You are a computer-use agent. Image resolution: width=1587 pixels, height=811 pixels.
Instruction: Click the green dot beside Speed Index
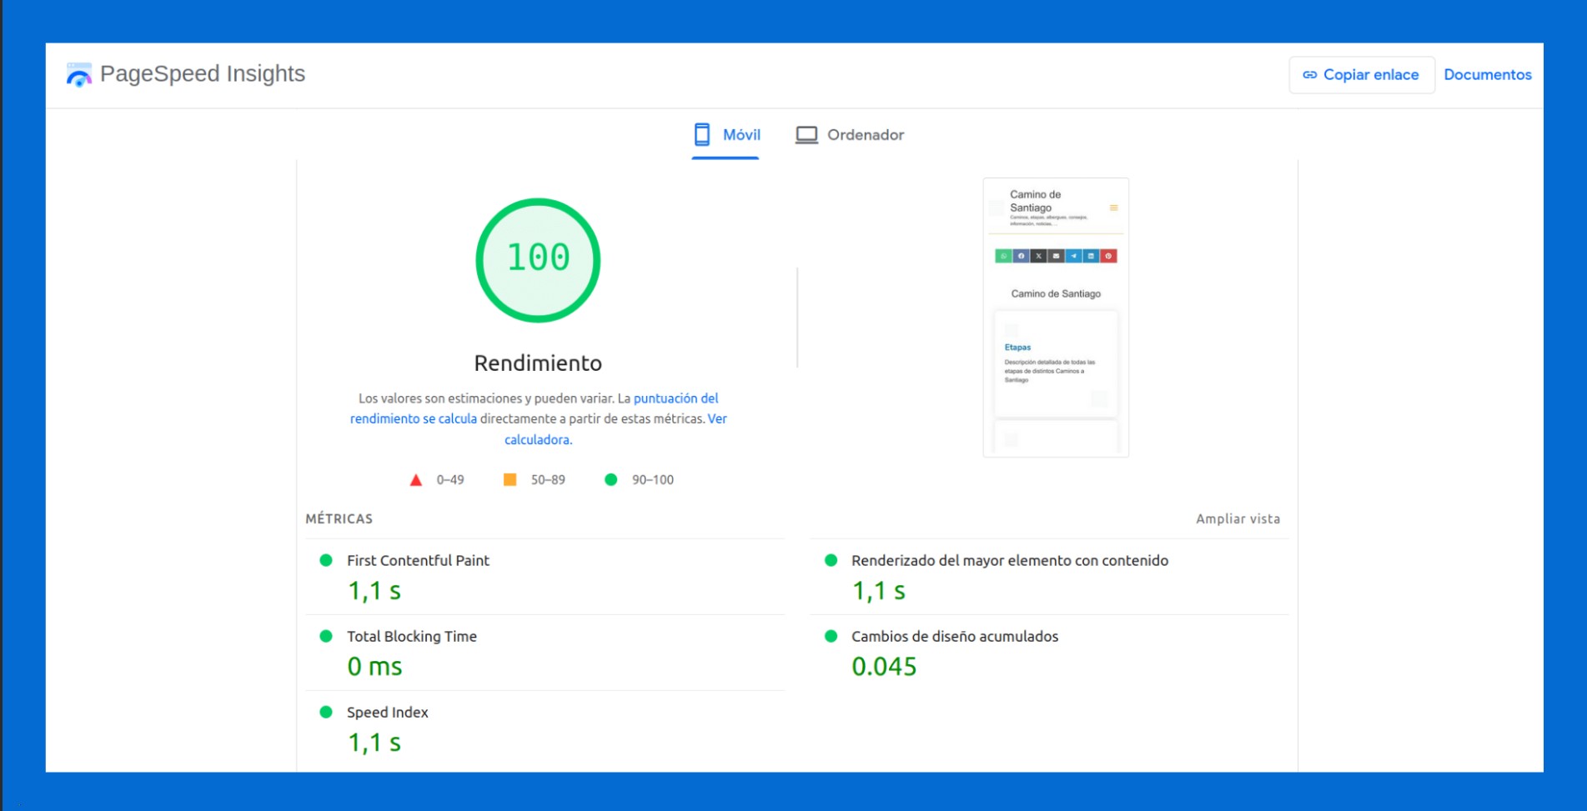pos(326,712)
